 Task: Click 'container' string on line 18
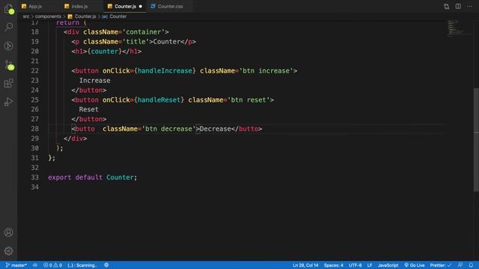[x=144, y=31]
